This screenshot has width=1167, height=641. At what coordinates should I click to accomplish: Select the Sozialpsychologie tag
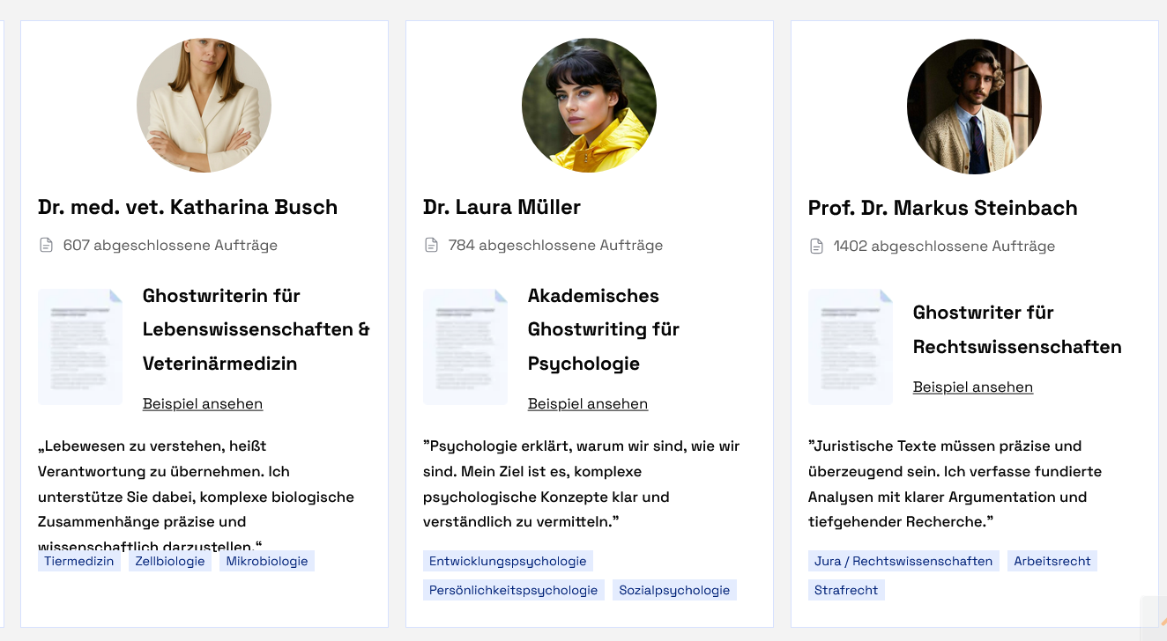pyautogui.click(x=674, y=590)
